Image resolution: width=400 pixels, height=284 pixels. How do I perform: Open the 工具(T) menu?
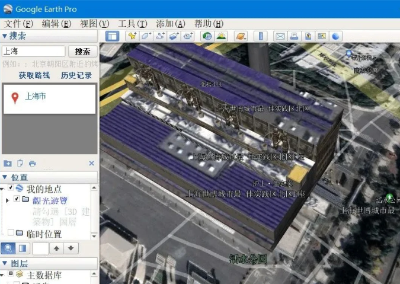click(133, 24)
